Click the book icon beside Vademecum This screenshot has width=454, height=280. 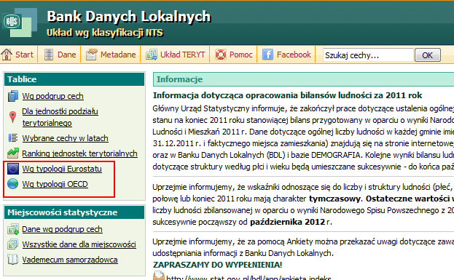coord(13,259)
